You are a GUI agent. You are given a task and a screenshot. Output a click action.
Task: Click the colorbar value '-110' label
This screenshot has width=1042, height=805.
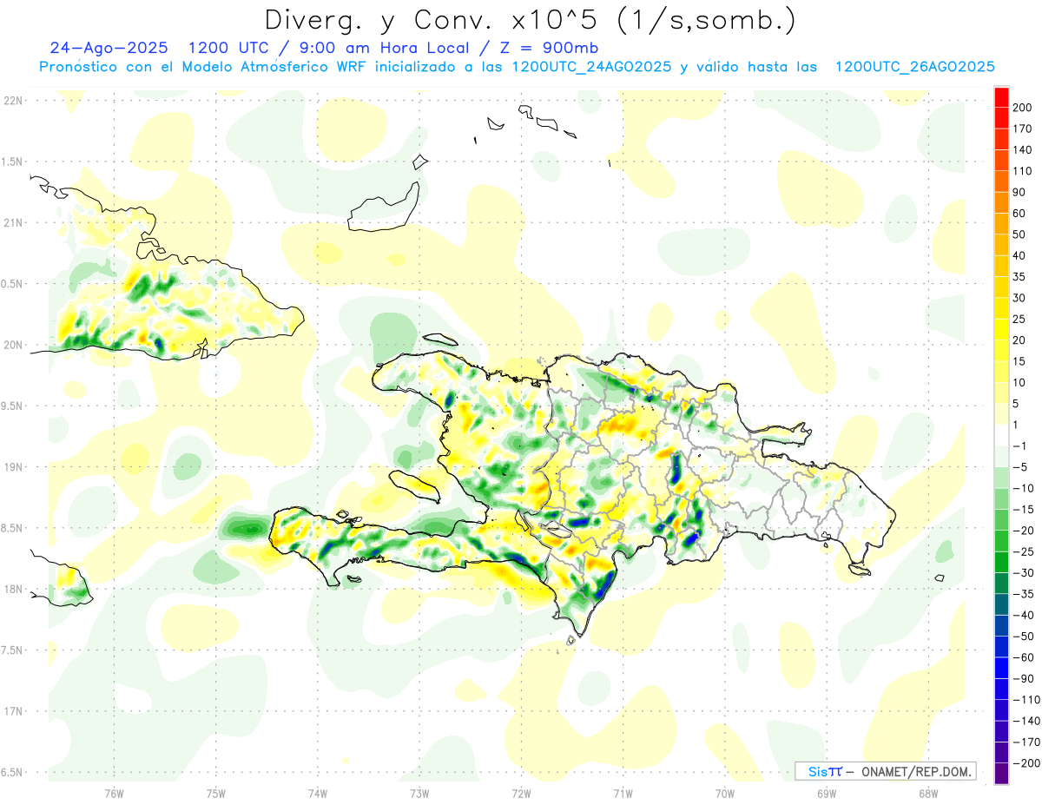(x=1025, y=700)
